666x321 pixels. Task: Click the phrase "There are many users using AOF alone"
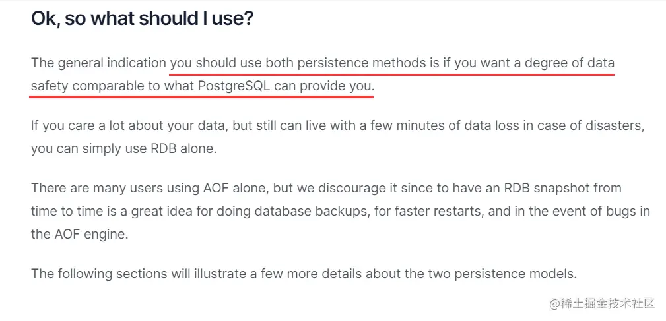[x=150, y=188]
